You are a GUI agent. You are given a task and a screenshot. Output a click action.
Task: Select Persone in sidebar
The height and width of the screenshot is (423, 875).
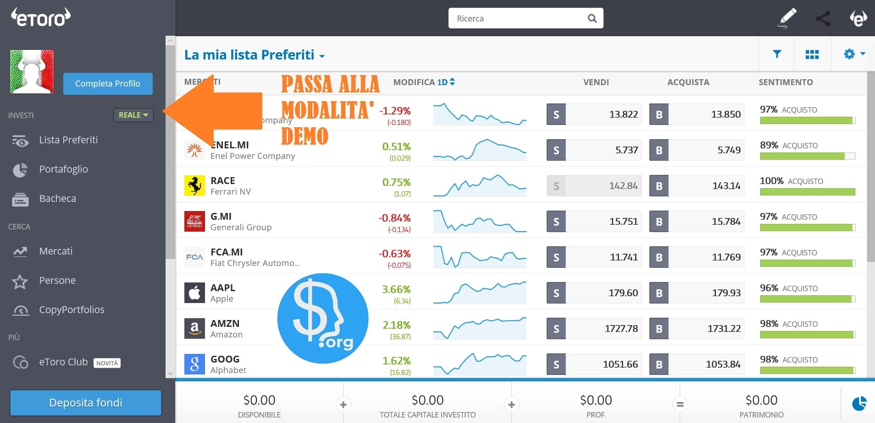57,280
